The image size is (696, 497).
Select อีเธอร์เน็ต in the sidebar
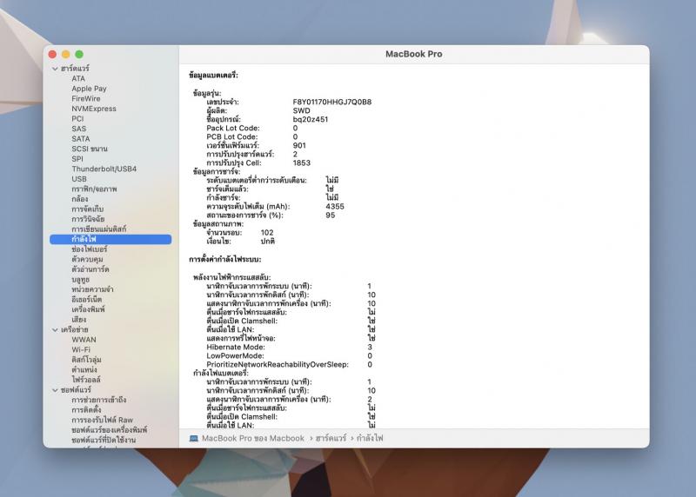pyautogui.click(x=86, y=300)
